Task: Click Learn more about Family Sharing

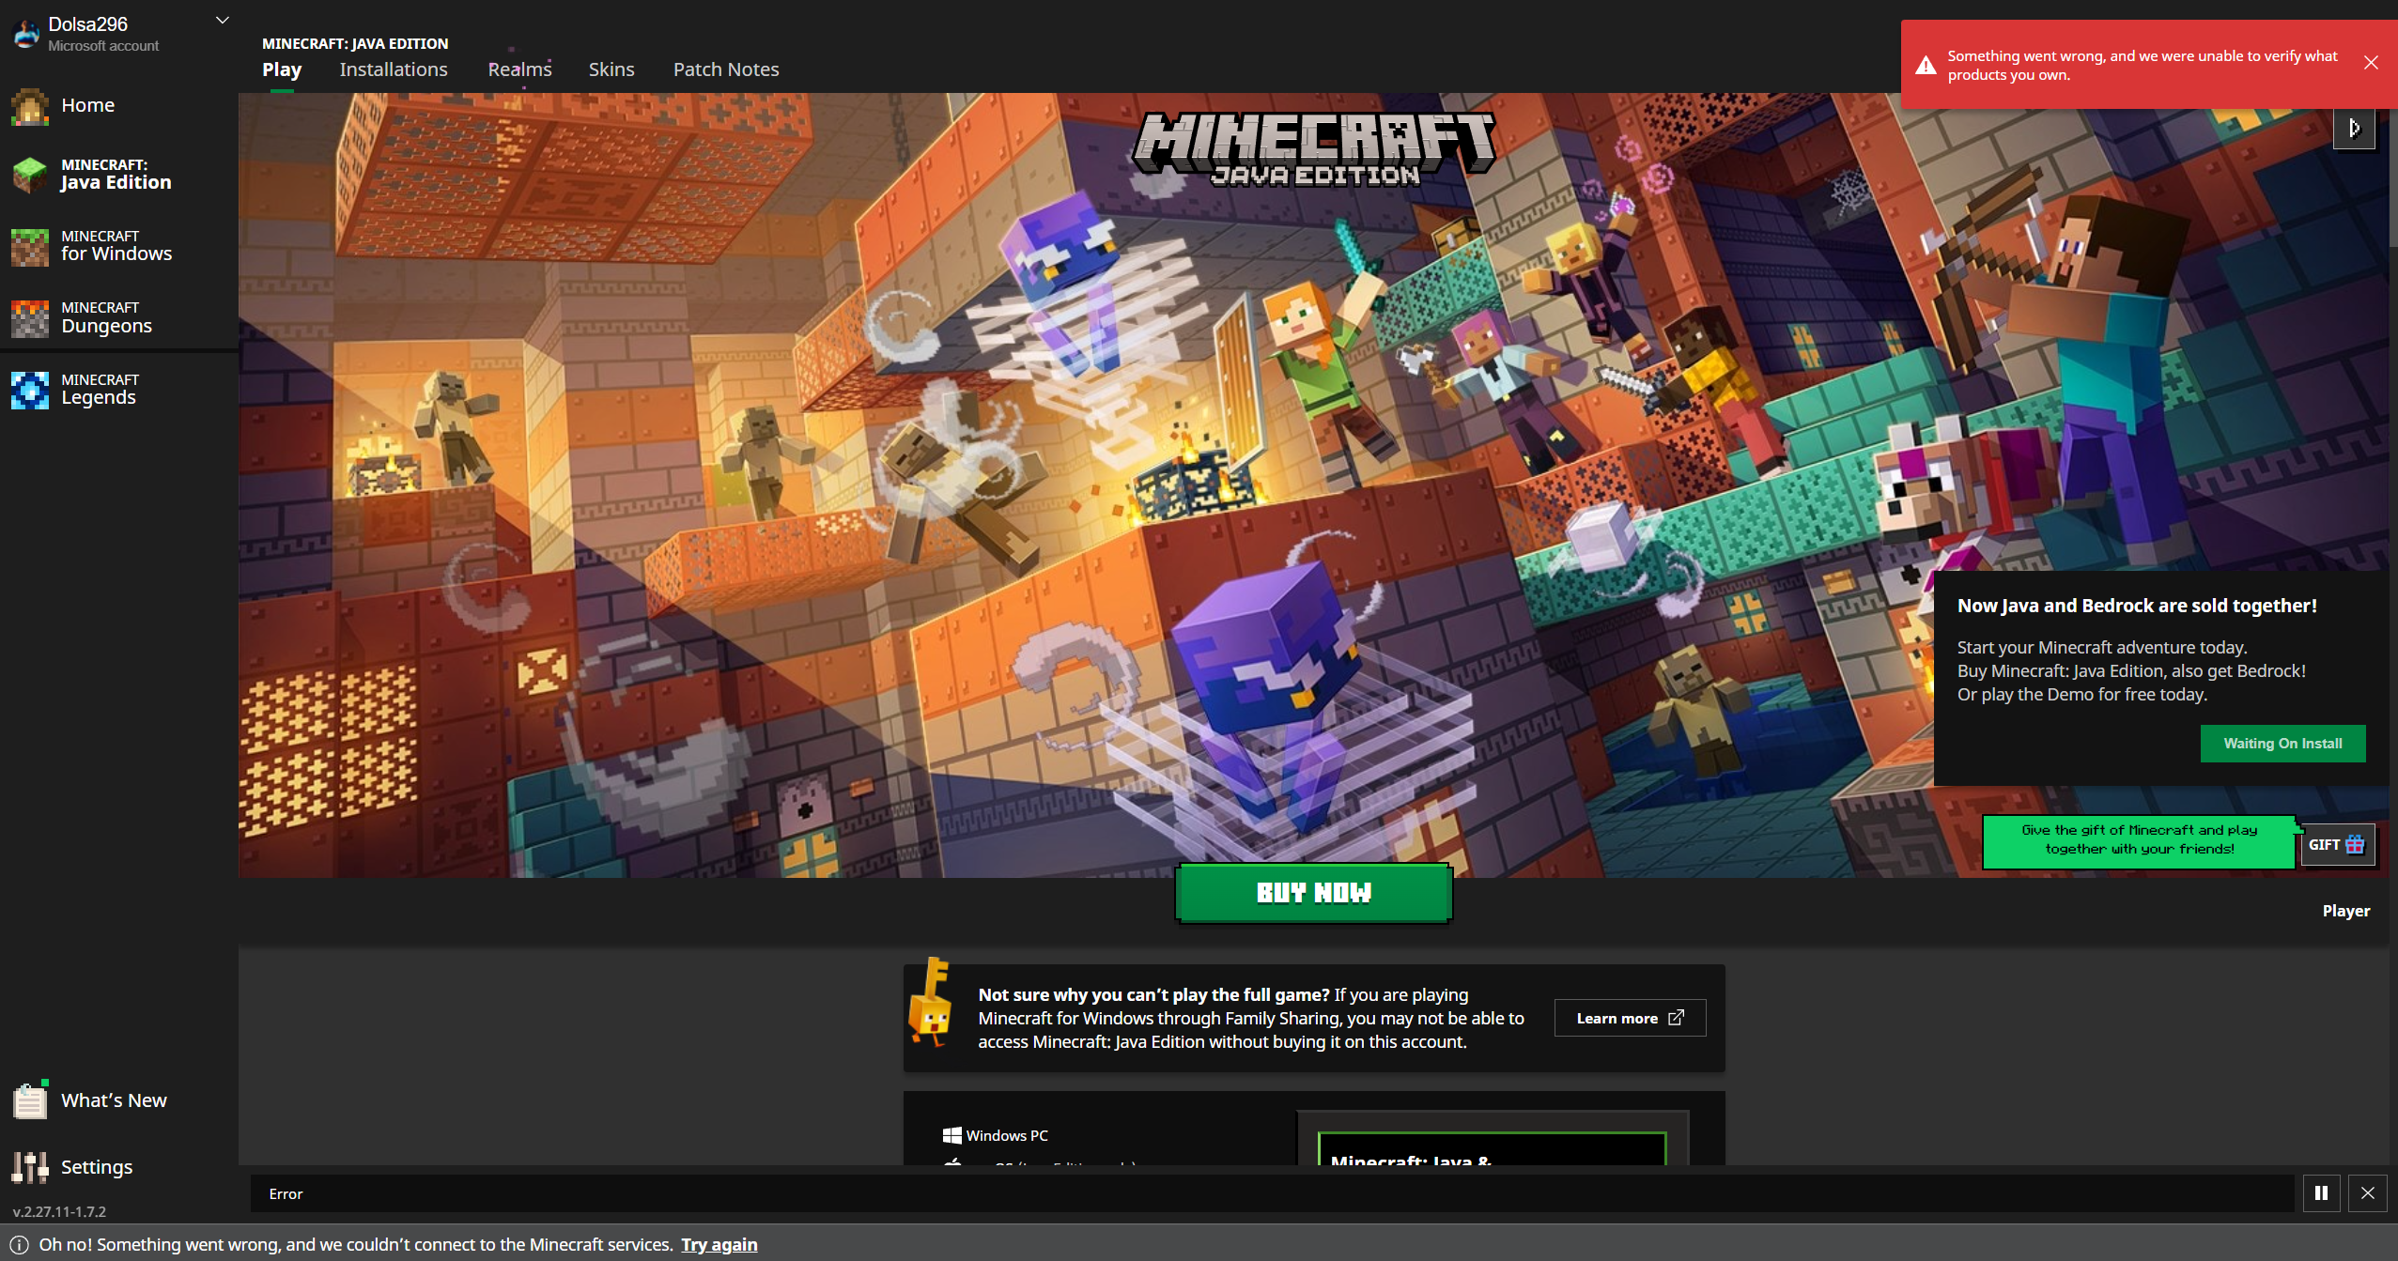Action: (1630, 1018)
